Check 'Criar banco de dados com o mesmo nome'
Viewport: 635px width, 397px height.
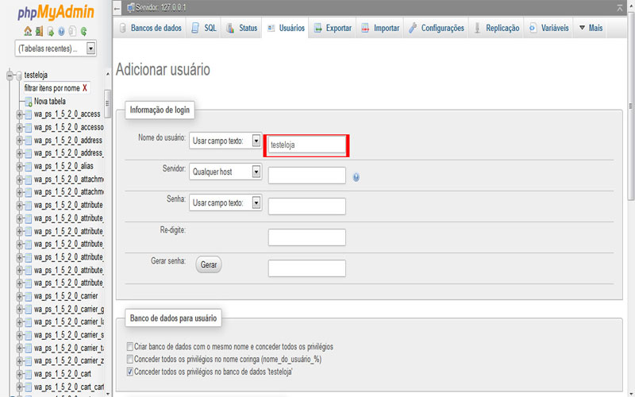[129, 347]
